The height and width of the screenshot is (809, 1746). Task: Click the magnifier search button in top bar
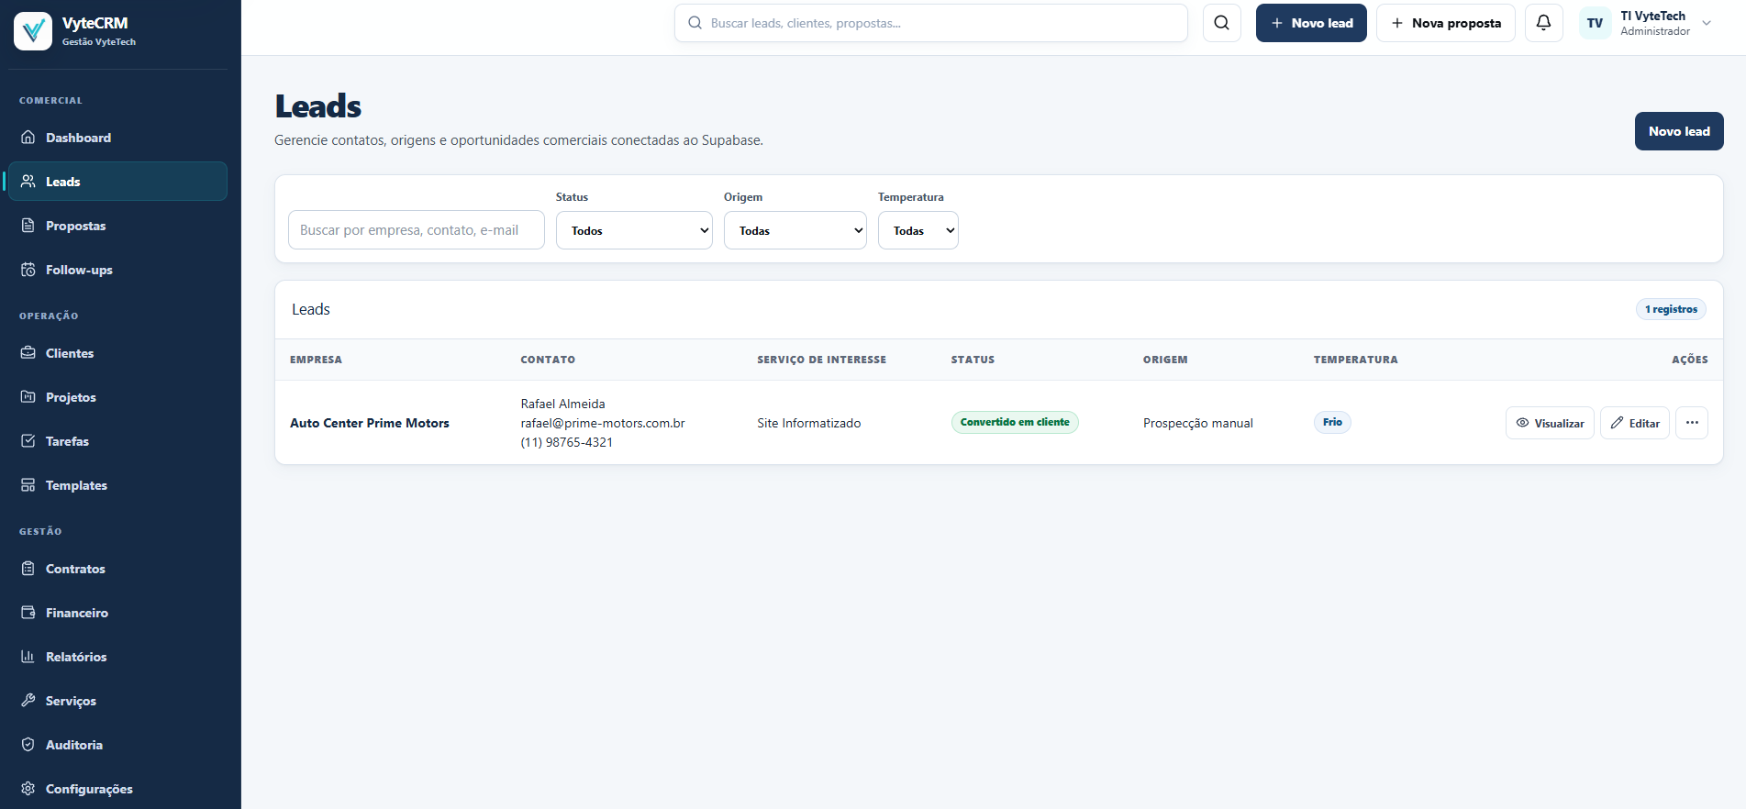click(1222, 23)
